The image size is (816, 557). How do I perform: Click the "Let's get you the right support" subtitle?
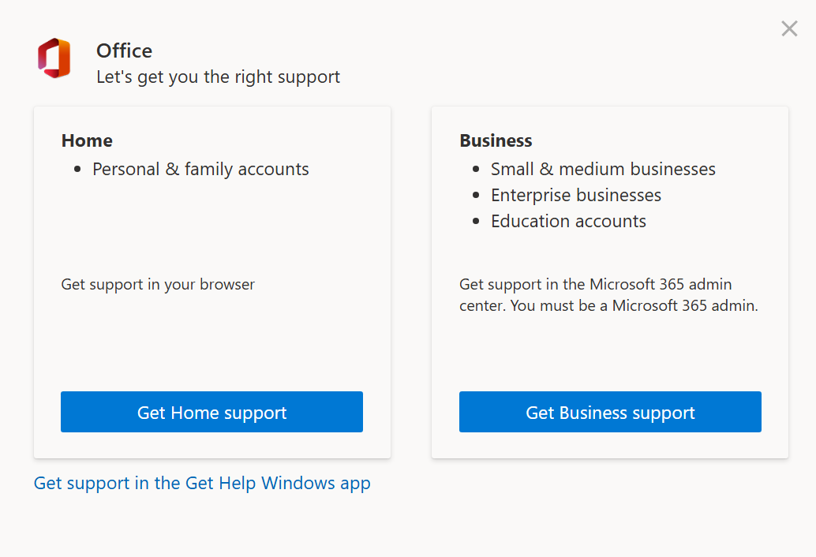tap(218, 77)
